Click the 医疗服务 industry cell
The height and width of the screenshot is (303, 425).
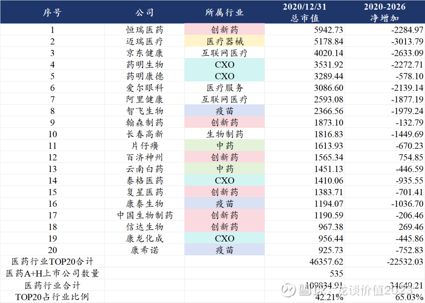[225, 88]
